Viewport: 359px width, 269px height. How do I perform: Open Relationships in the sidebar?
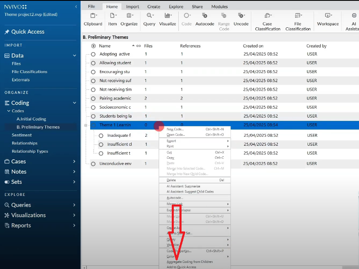pyautogui.click(x=24, y=143)
